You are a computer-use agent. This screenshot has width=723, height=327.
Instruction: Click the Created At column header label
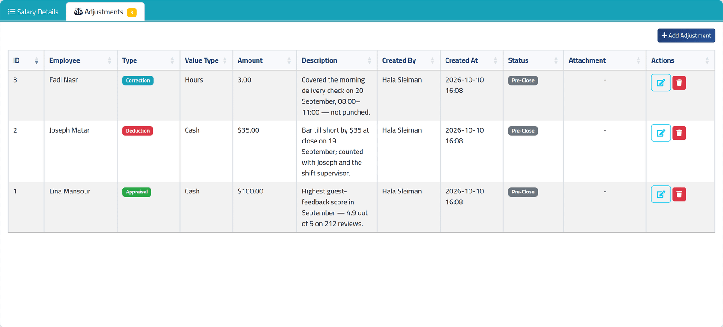[x=461, y=60]
